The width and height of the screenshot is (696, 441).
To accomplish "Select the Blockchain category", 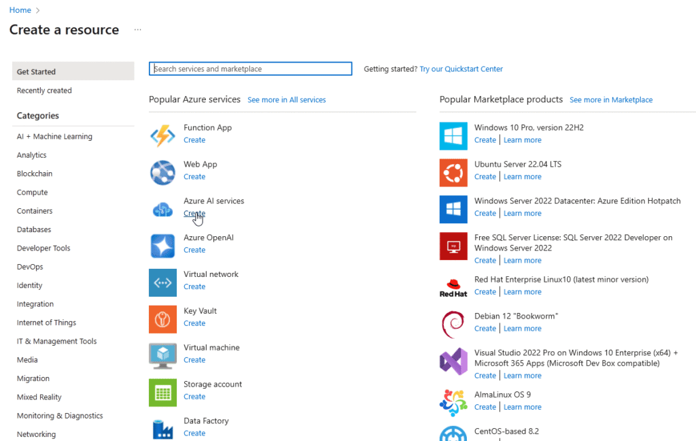I will click(x=35, y=174).
